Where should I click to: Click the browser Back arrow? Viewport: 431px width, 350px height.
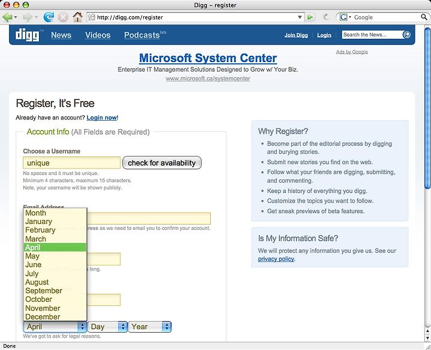tap(7, 17)
